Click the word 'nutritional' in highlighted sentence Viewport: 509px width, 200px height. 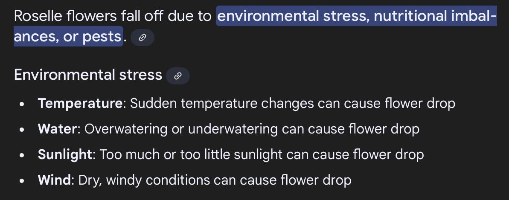tap(410, 16)
